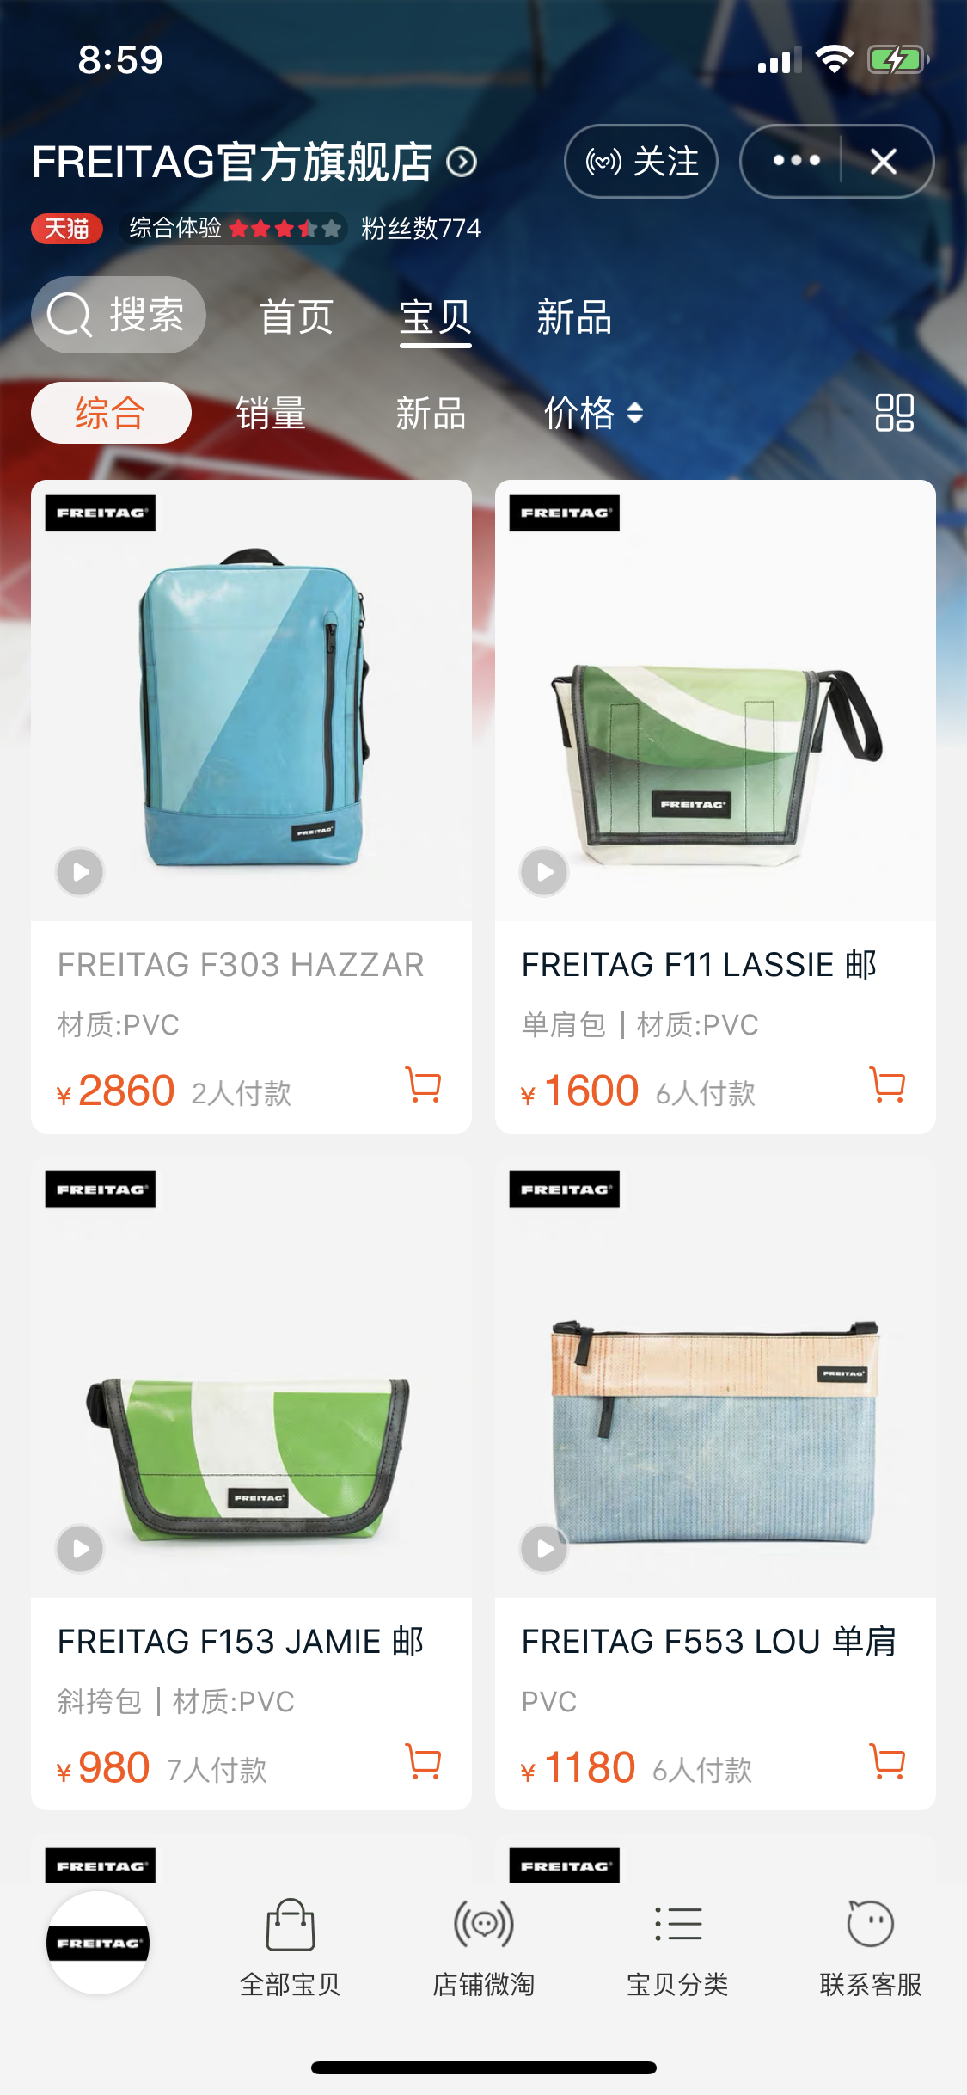The width and height of the screenshot is (967, 2095).
Task: Open 宝贝分类 category list icon
Action: pos(677,1925)
